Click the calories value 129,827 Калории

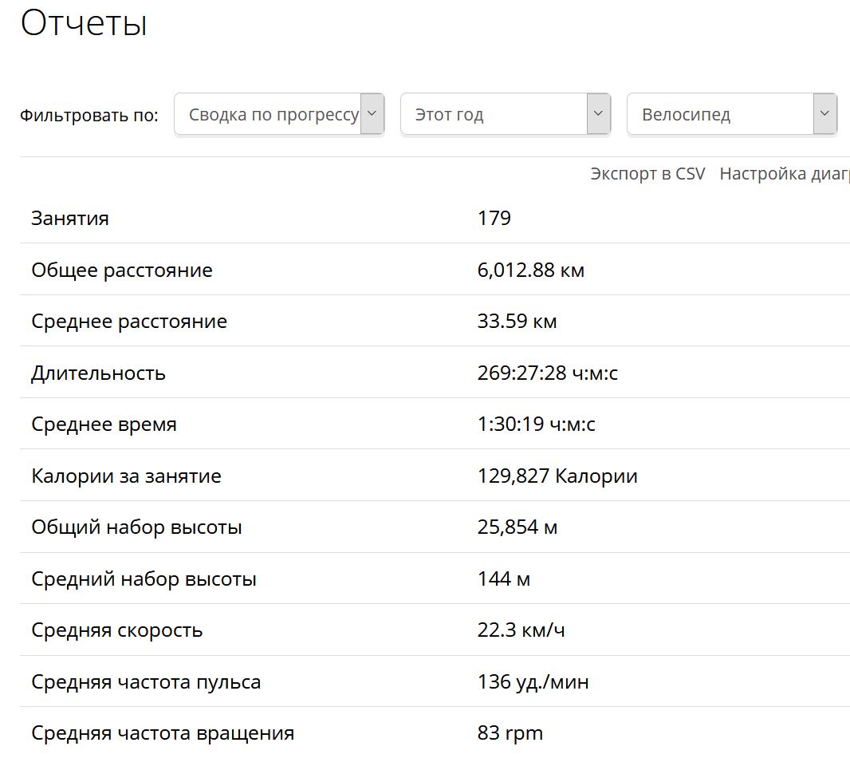[557, 476]
